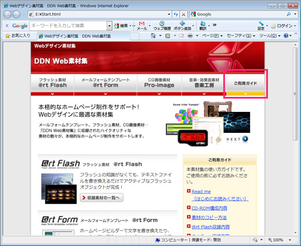Open the 素材のコピー方法 link
This screenshot has height=246, width=301.
click(209, 218)
